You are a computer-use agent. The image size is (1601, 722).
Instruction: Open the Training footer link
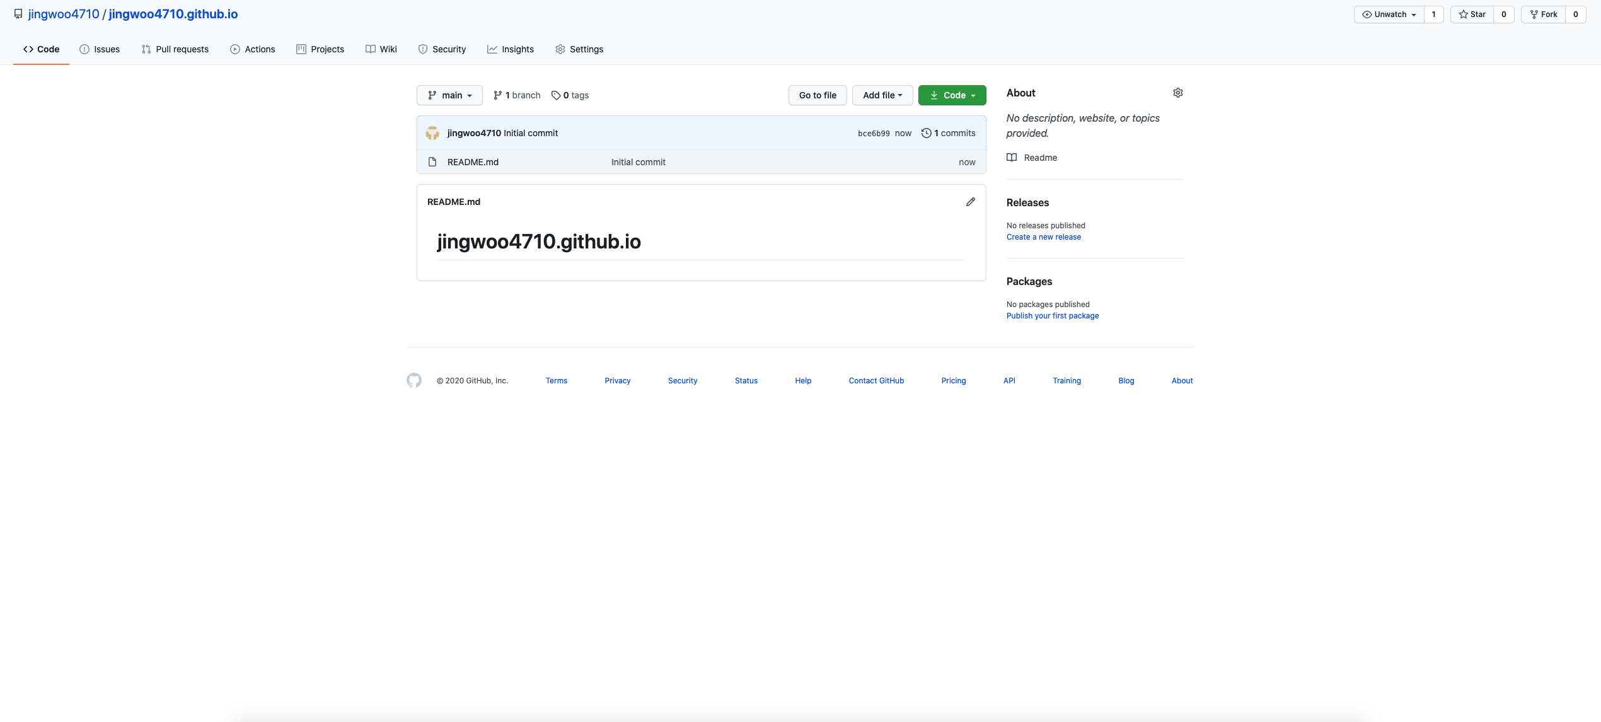(1066, 381)
